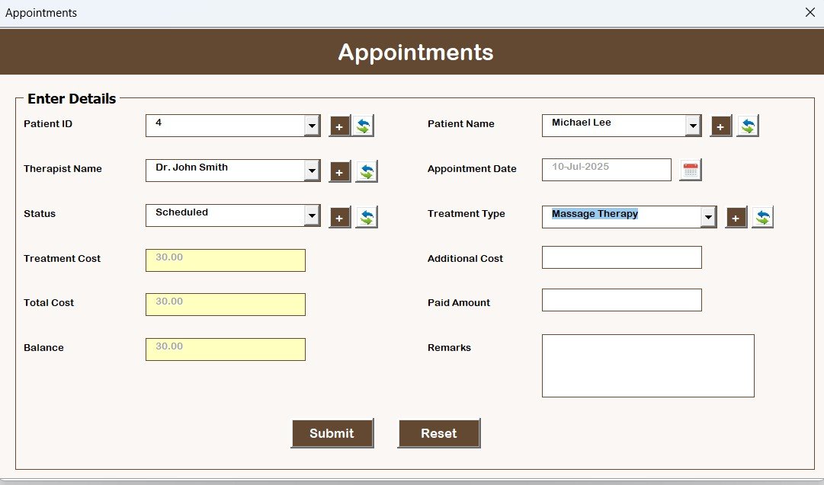Click the Patient ID combo box showing 4
Viewport: 824px width, 485px height.
click(232, 126)
